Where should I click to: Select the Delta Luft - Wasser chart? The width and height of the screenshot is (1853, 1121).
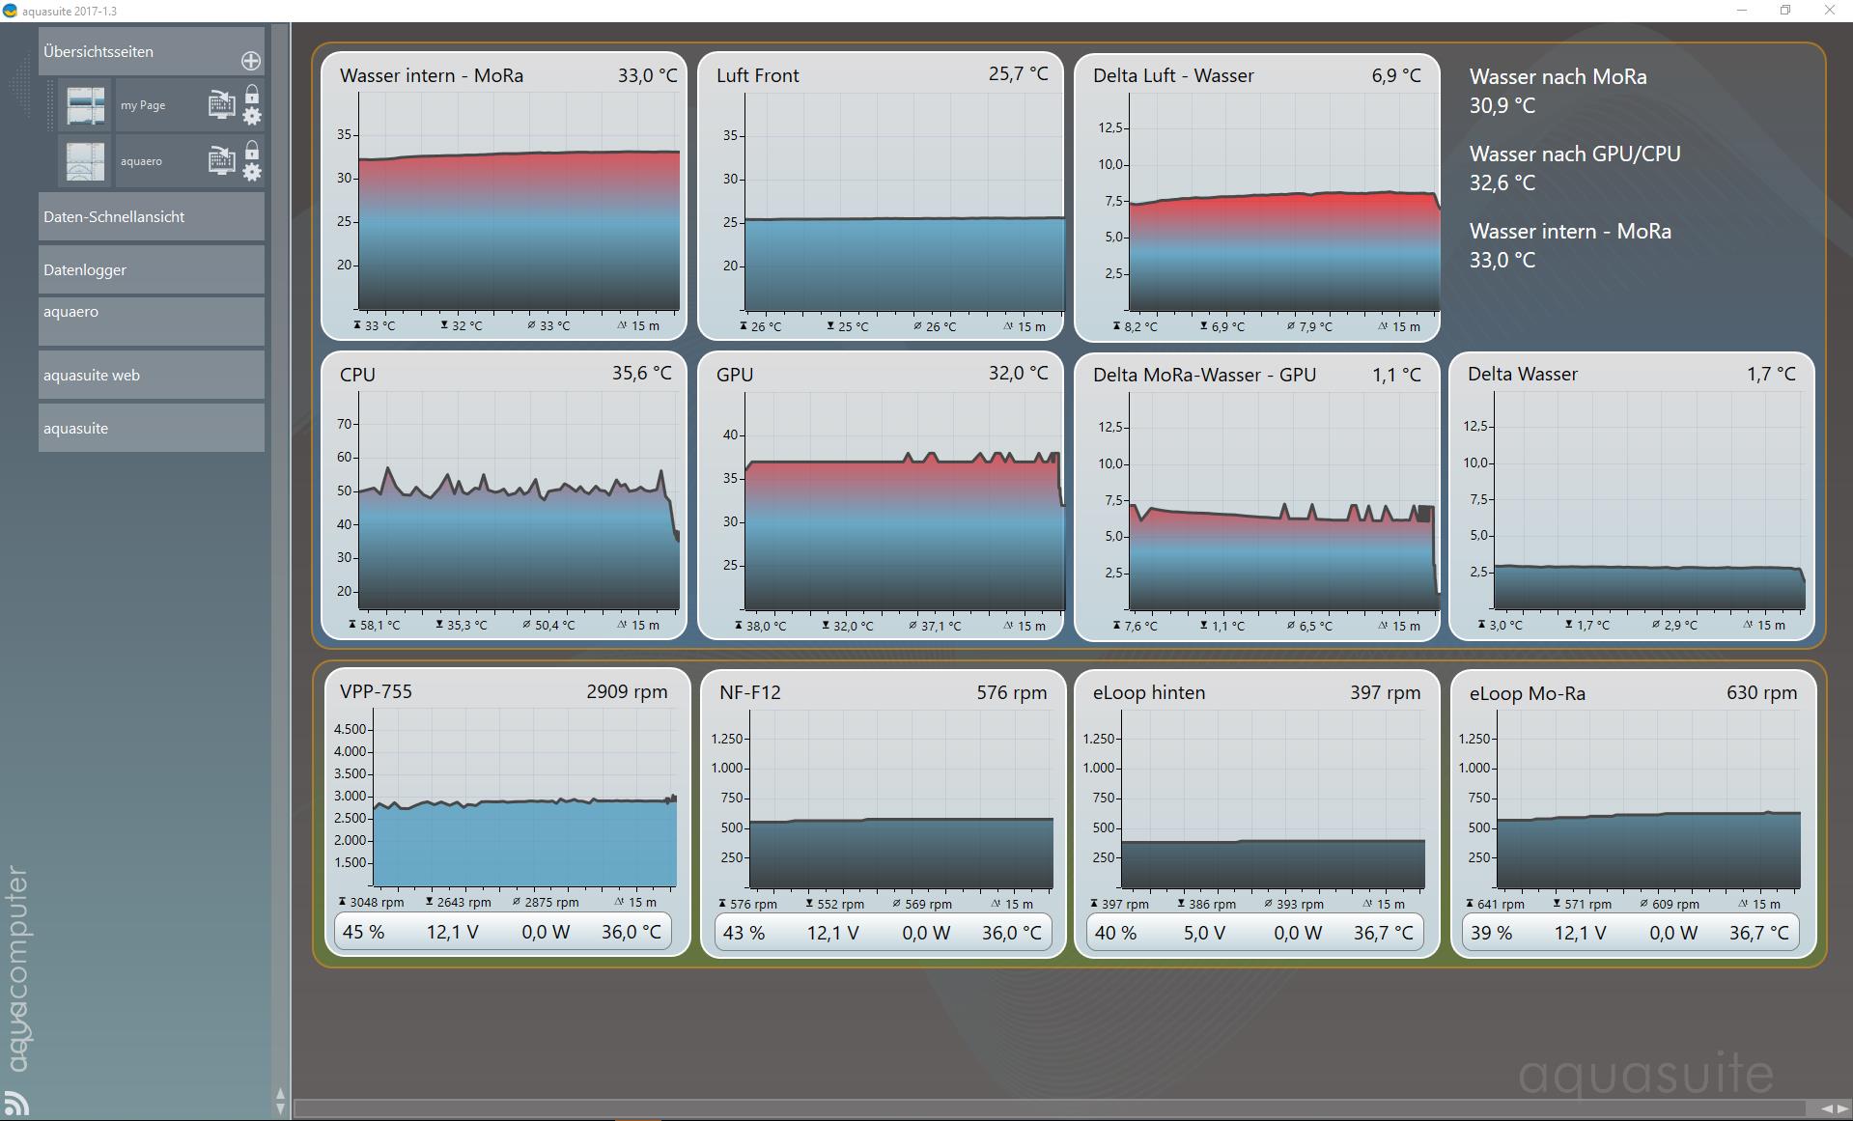pos(1257,197)
